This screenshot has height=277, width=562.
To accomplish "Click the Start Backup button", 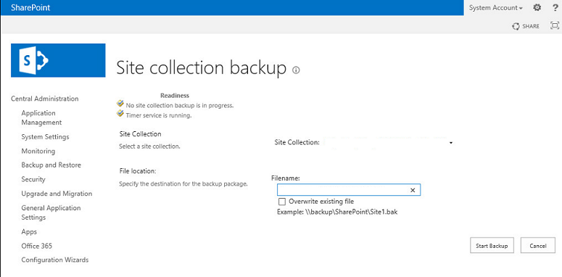I will coord(492,246).
